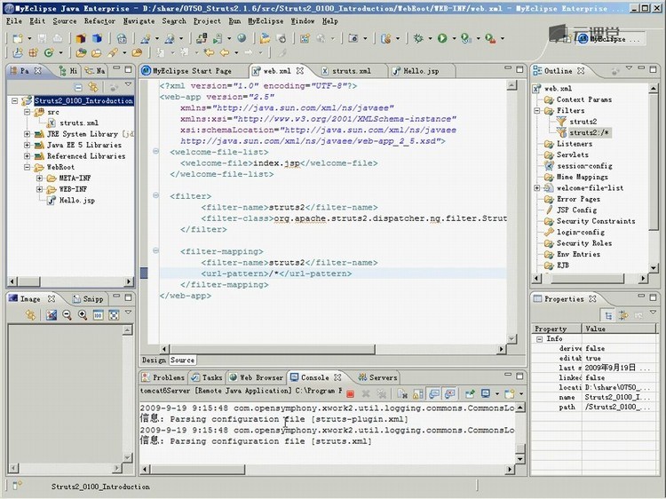Click the green Run button icon
The height and width of the screenshot is (499, 666).
pyautogui.click(x=442, y=39)
